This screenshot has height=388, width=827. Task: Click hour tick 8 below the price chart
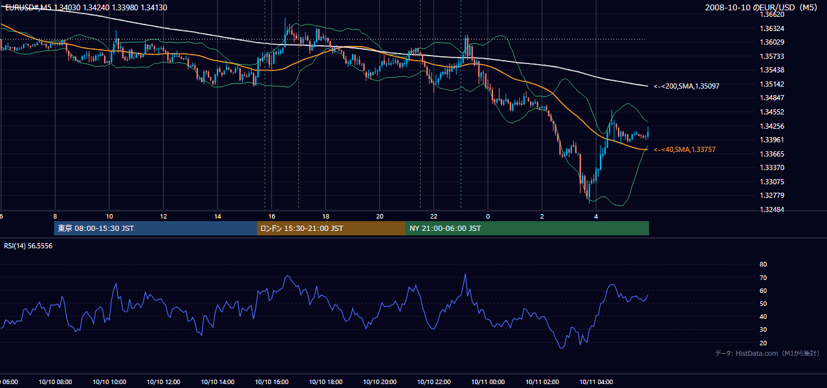point(55,216)
